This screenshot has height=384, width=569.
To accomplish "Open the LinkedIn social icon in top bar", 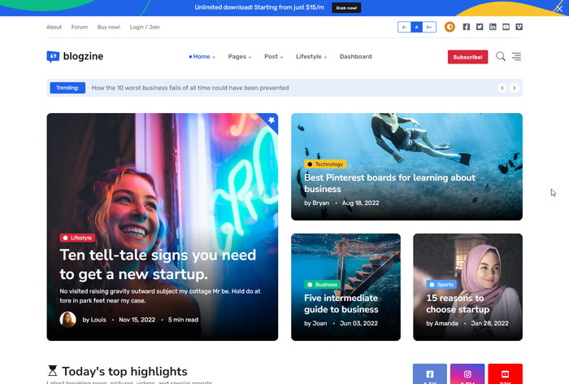I will point(493,27).
